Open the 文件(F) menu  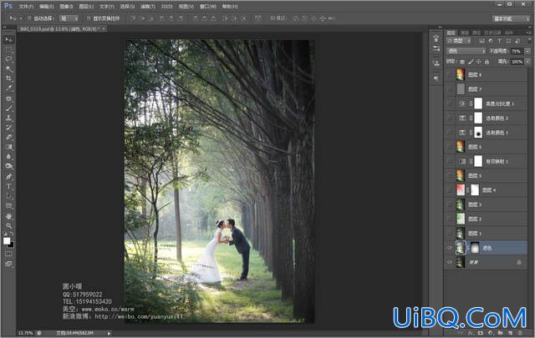coord(26,7)
